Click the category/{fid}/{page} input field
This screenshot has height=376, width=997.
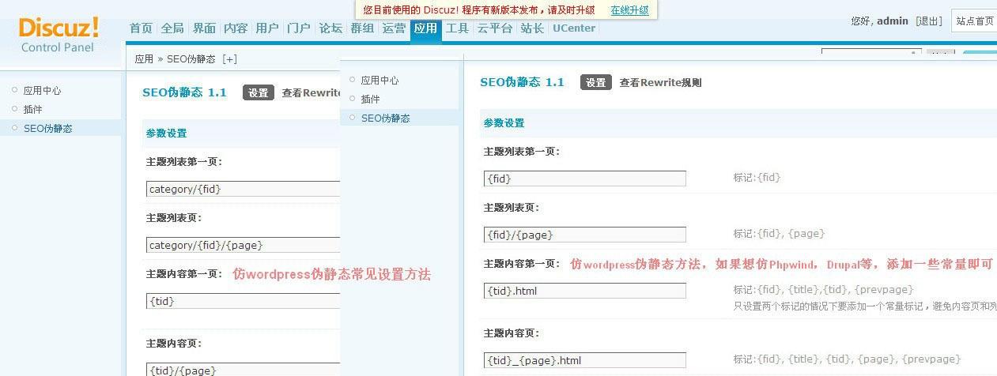click(x=244, y=245)
